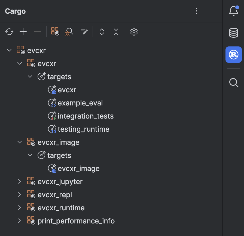
Task: Detach the selected Cargo project
Action: (37, 31)
